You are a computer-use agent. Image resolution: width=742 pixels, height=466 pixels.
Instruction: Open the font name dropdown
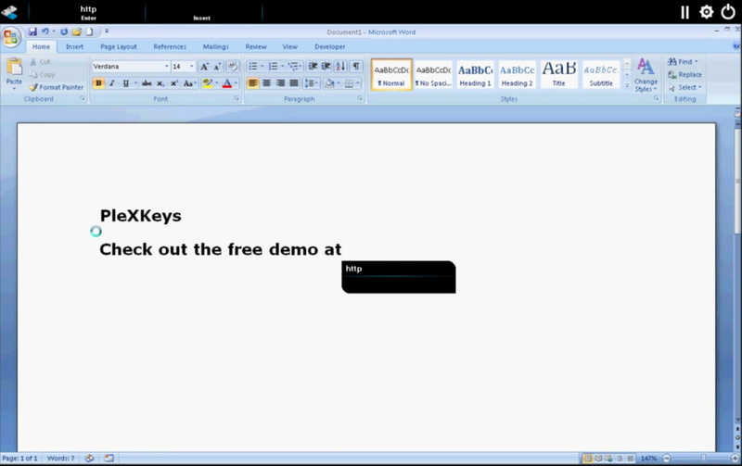(167, 66)
